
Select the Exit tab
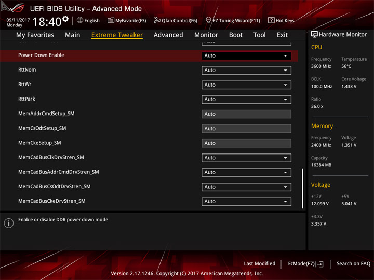pyautogui.click(x=282, y=35)
